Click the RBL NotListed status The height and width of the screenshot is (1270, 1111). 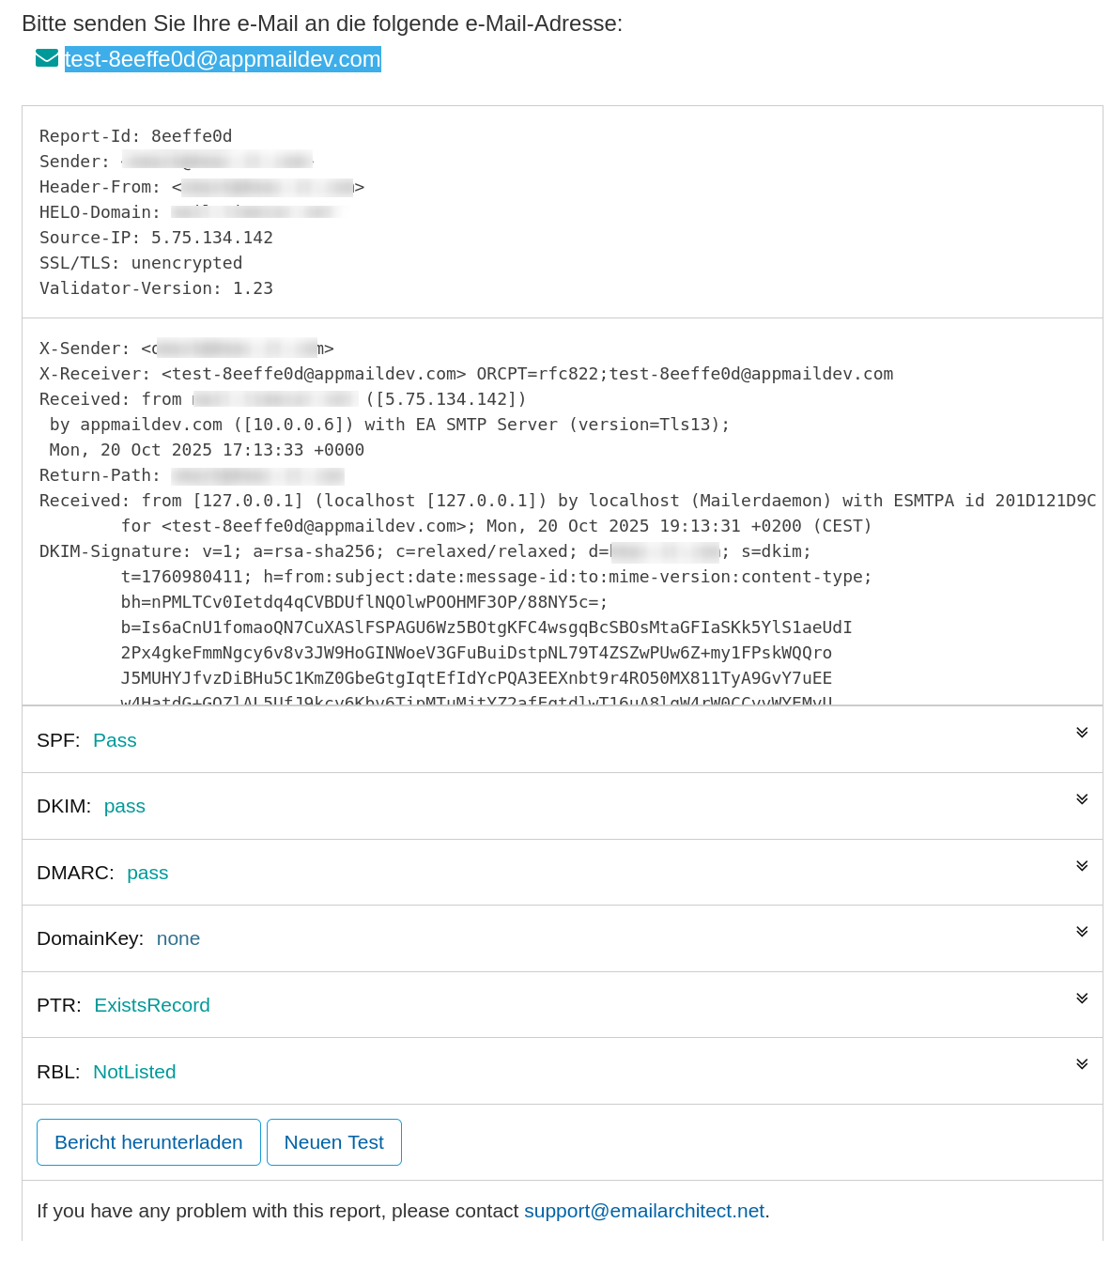click(134, 1072)
